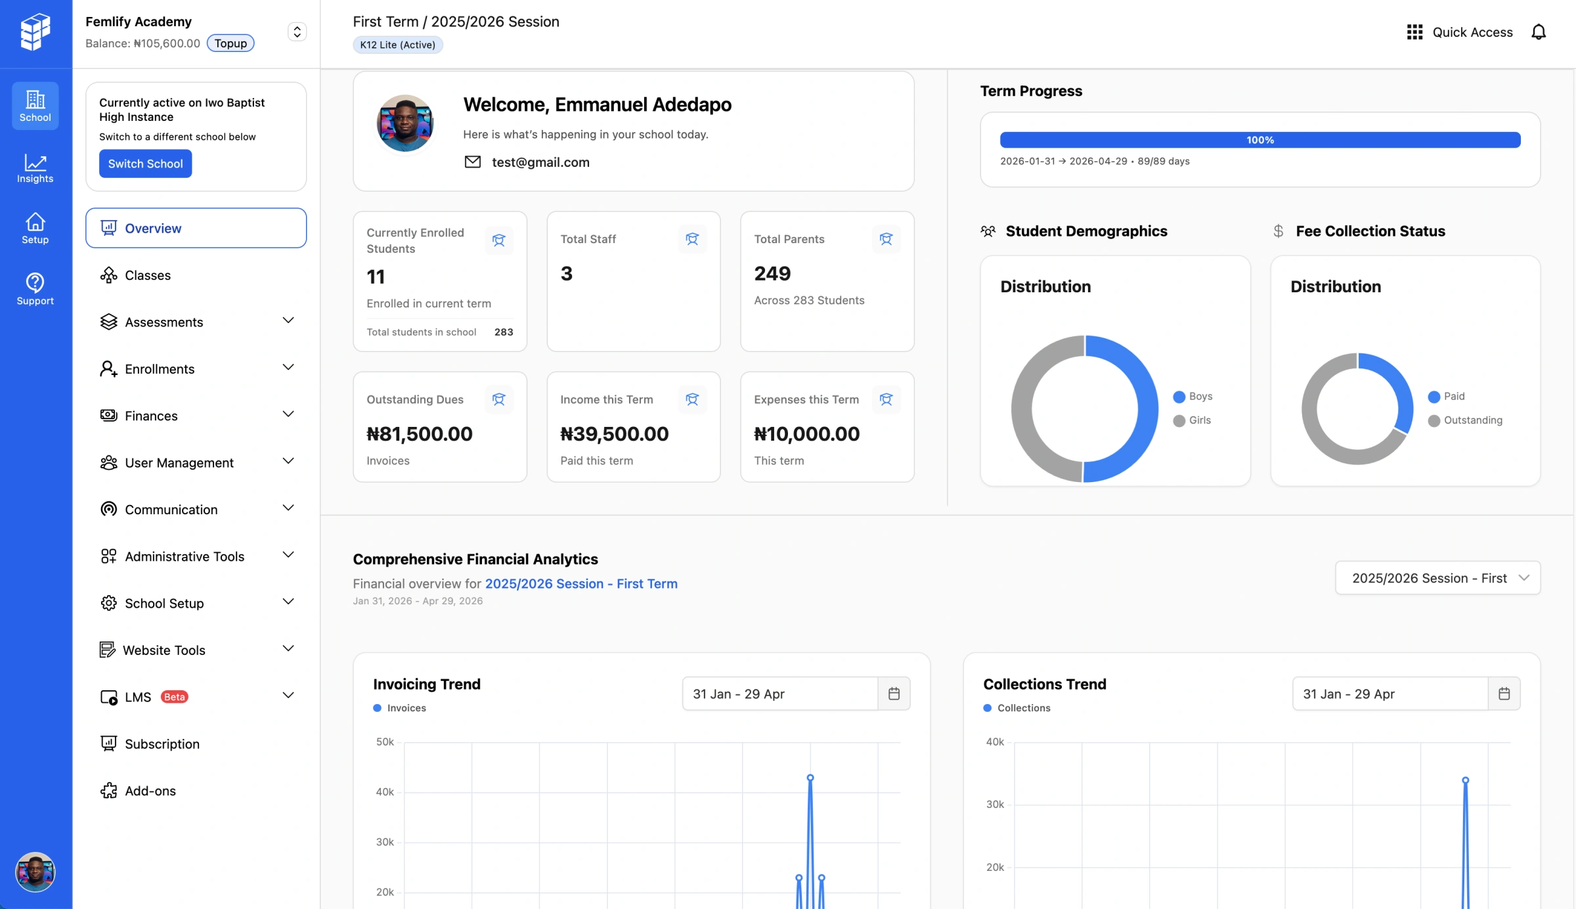1576x909 pixels.
Task: Open the Add-ons menu item
Action: (x=196, y=791)
